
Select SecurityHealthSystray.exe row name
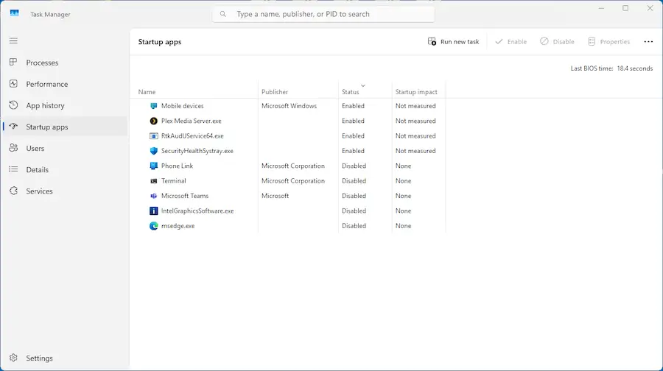pyautogui.click(x=197, y=151)
